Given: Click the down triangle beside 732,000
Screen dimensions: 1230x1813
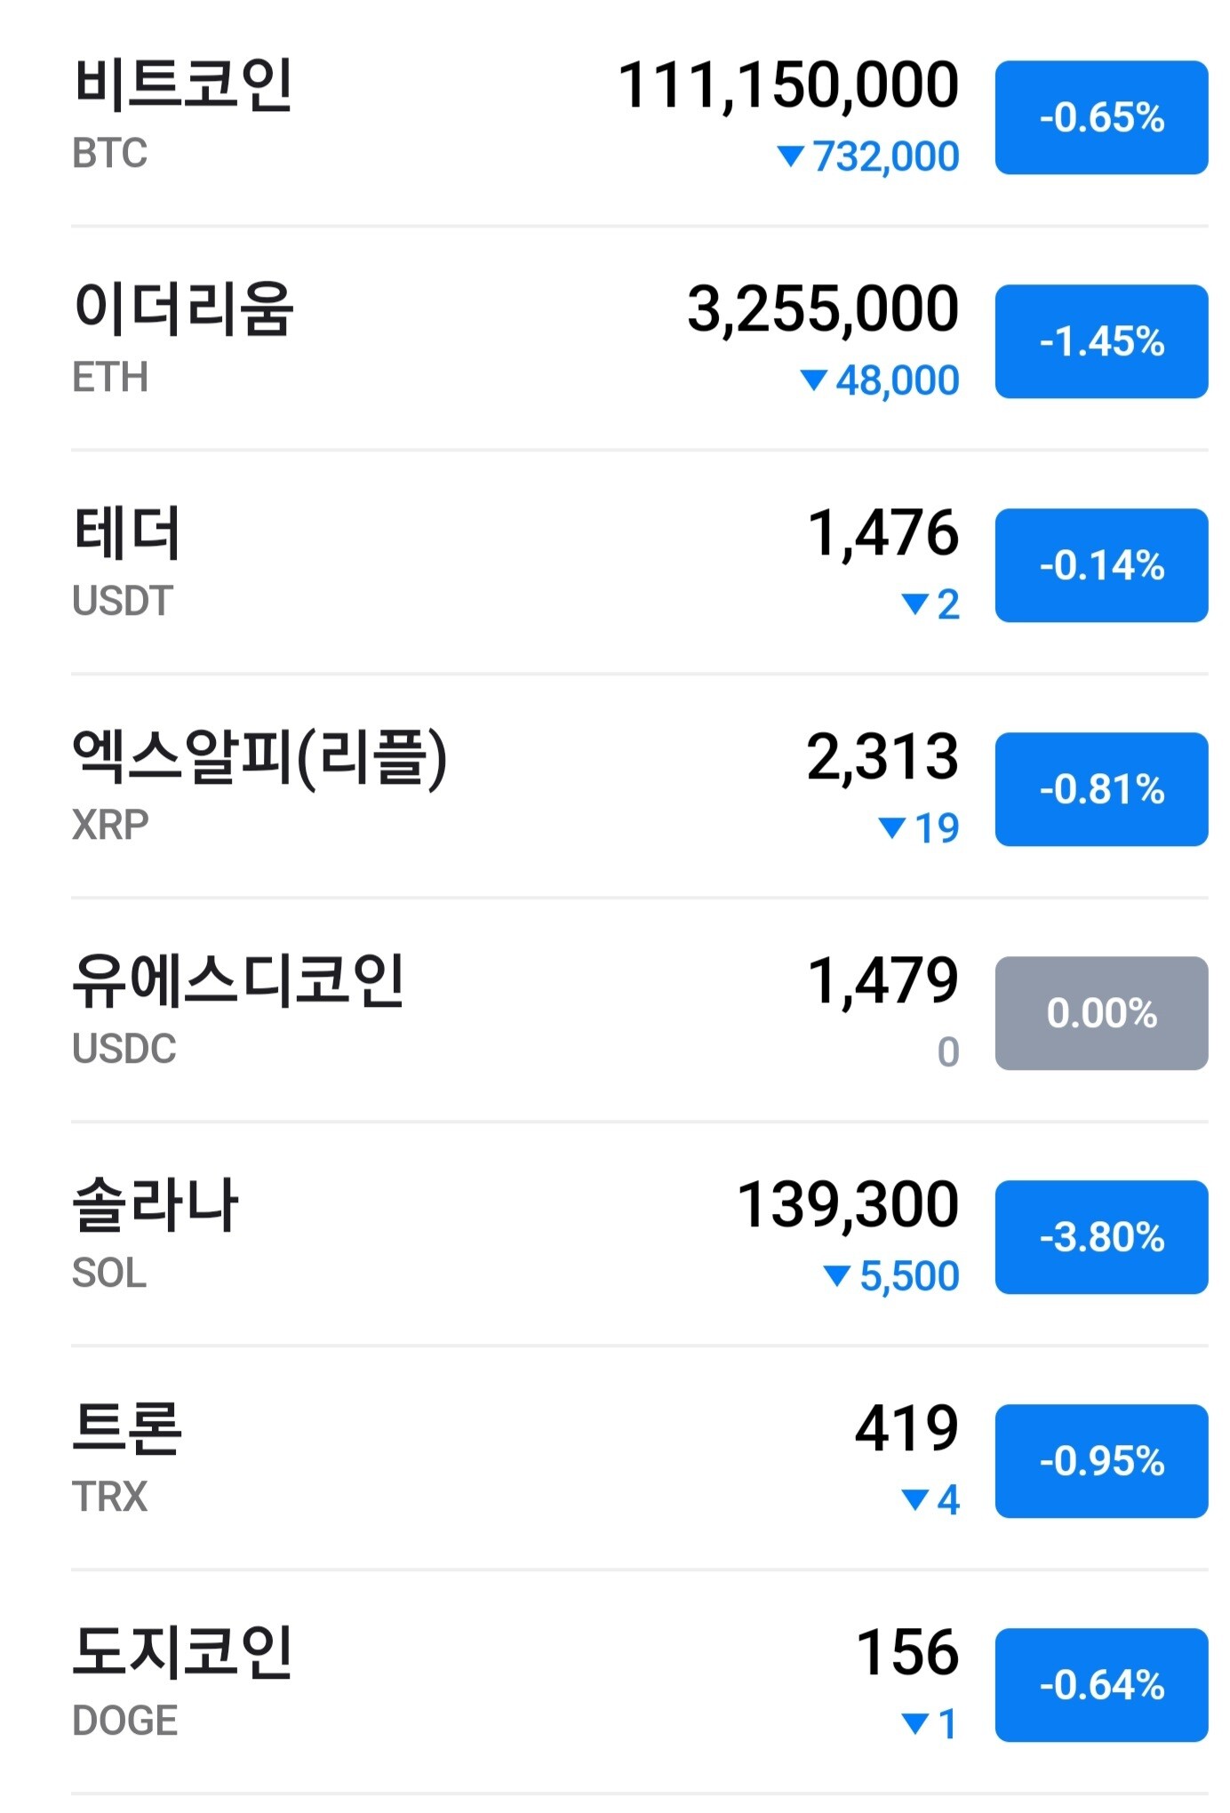Looking at the screenshot, I should tap(790, 157).
